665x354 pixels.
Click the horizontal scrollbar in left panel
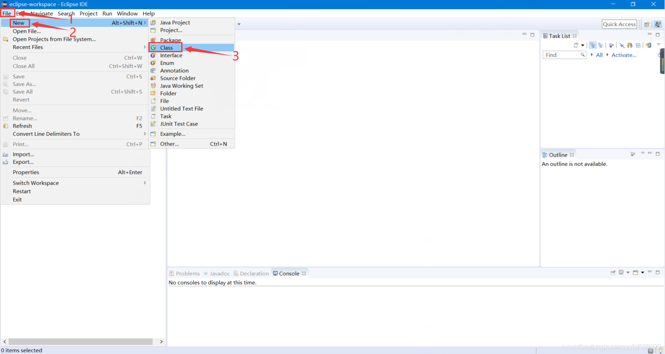[x=81, y=342]
